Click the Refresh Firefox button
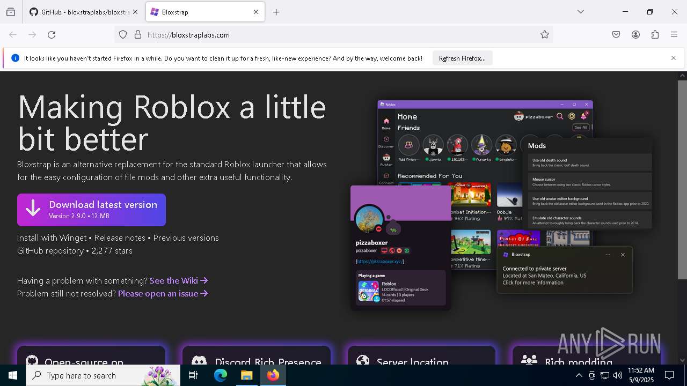The height and width of the screenshot is (386, 687). click(x=462, y=58)
